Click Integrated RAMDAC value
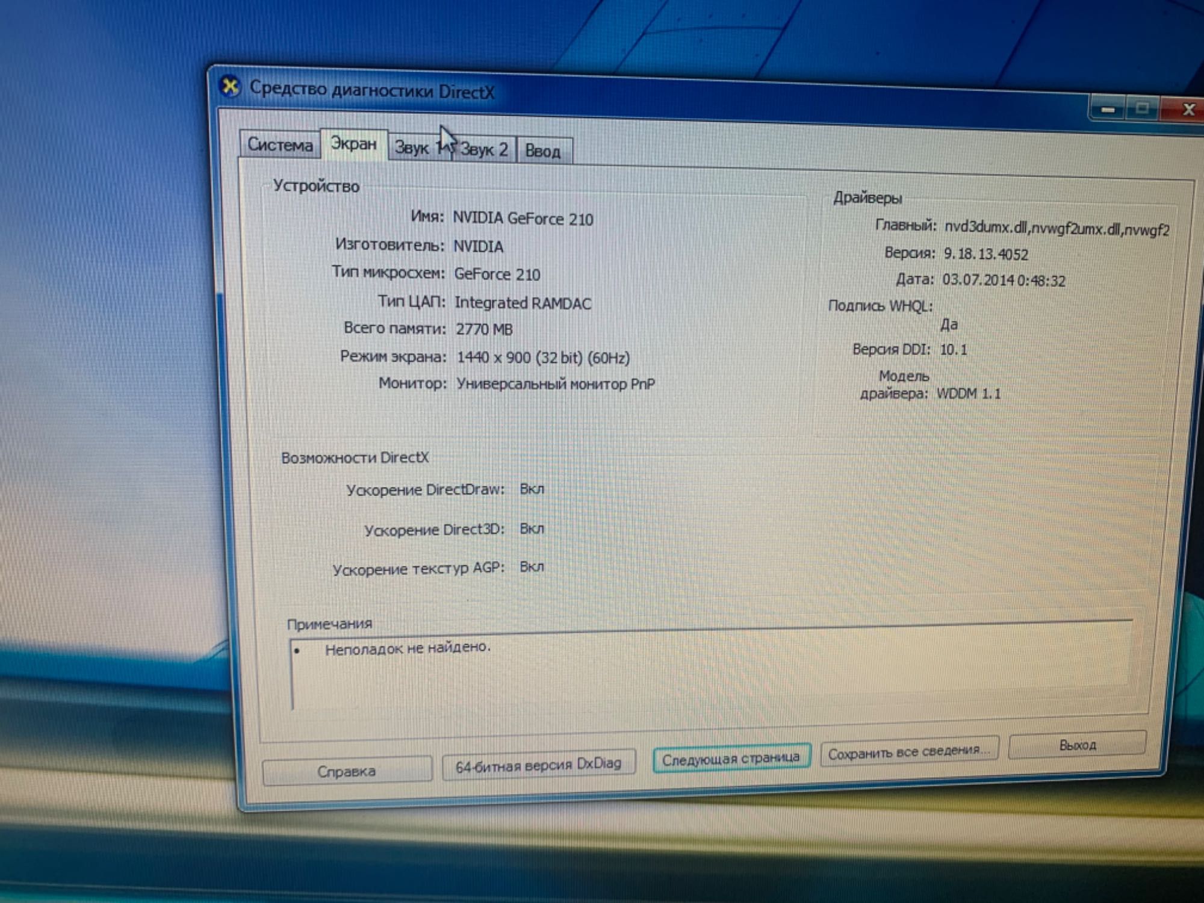 [x=523, y=303]
